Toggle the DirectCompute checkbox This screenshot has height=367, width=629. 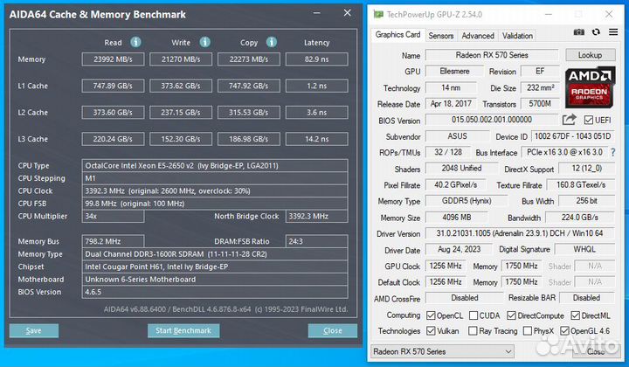tap(511, 315)
